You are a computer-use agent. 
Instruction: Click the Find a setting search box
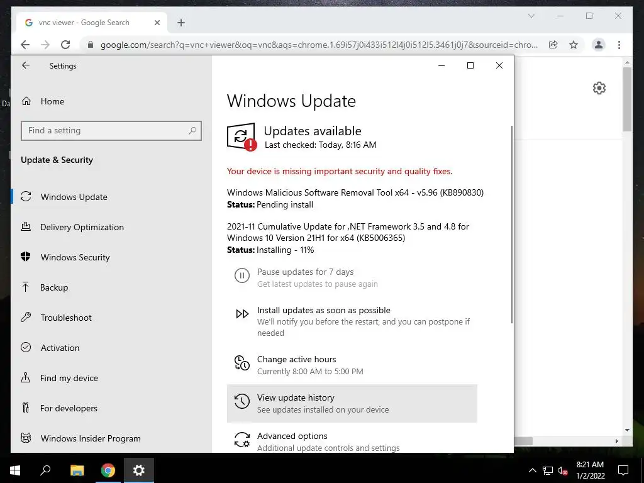[111, 131]
